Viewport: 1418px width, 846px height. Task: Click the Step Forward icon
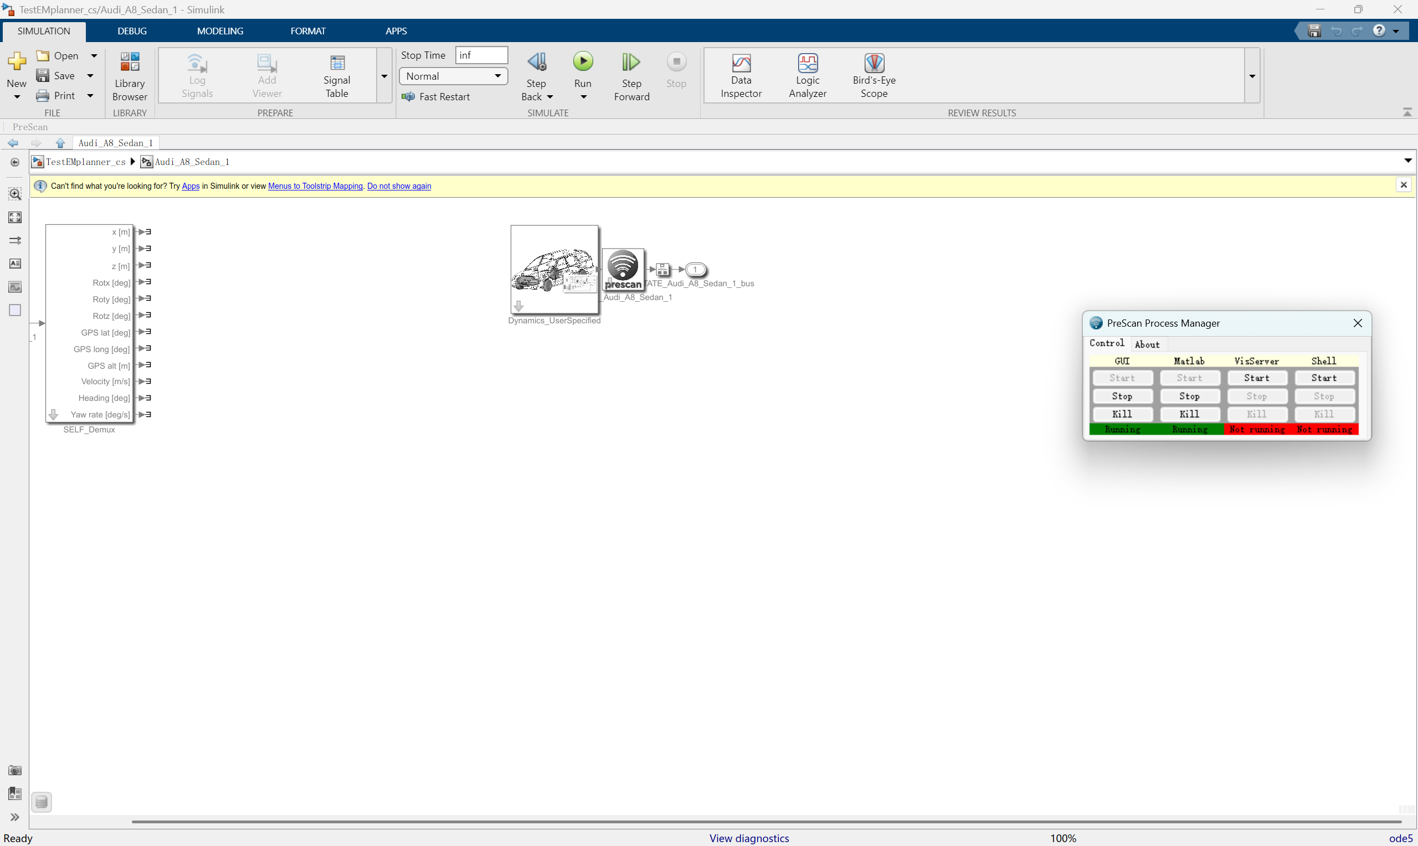(x=631, y=62)
